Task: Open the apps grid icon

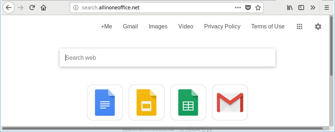Action: [x=299, y=27]
